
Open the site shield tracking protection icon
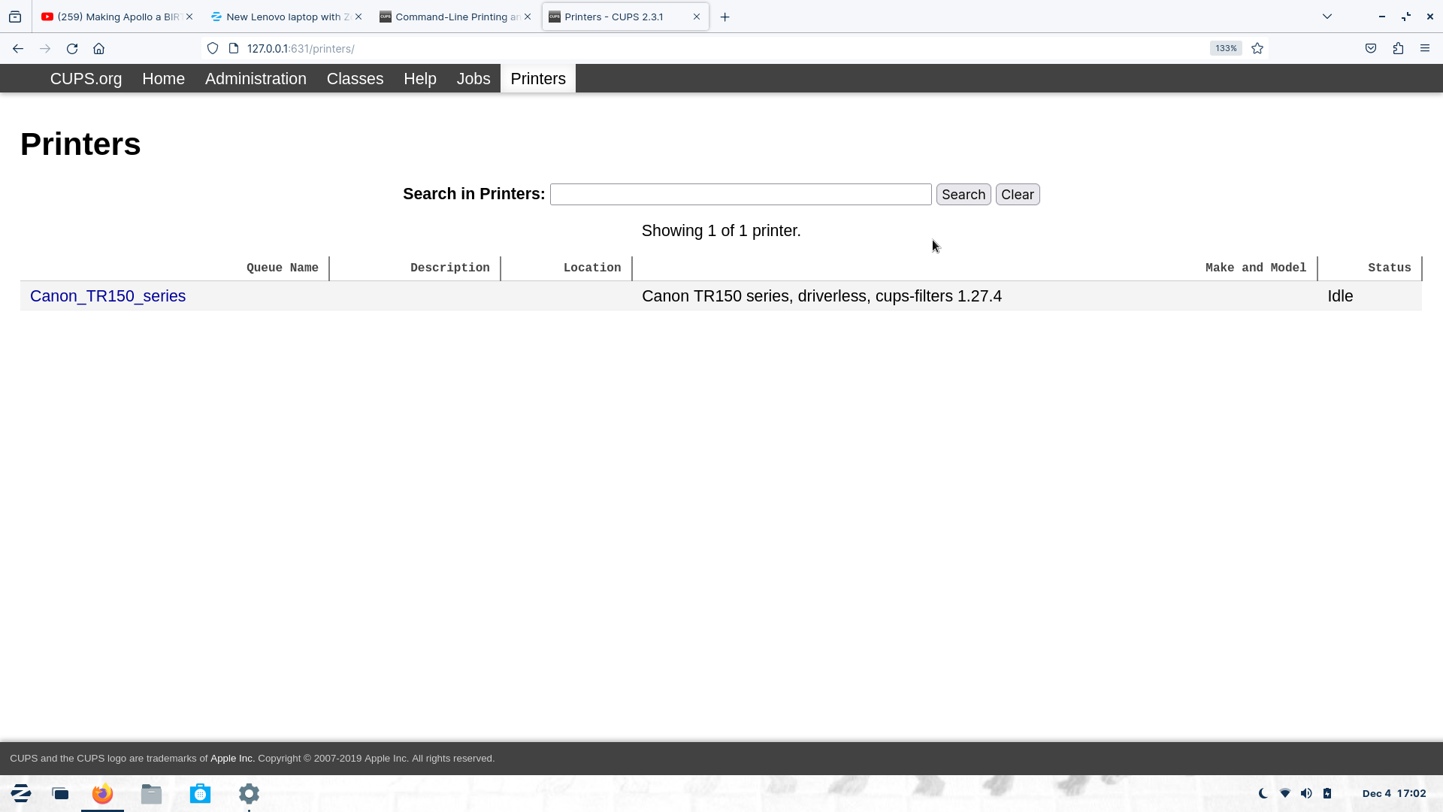[x=213, y=48]
